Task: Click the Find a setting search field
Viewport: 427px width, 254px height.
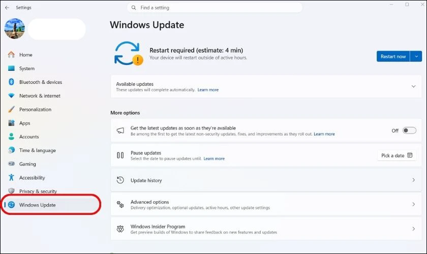Action: tap(215, 8)
